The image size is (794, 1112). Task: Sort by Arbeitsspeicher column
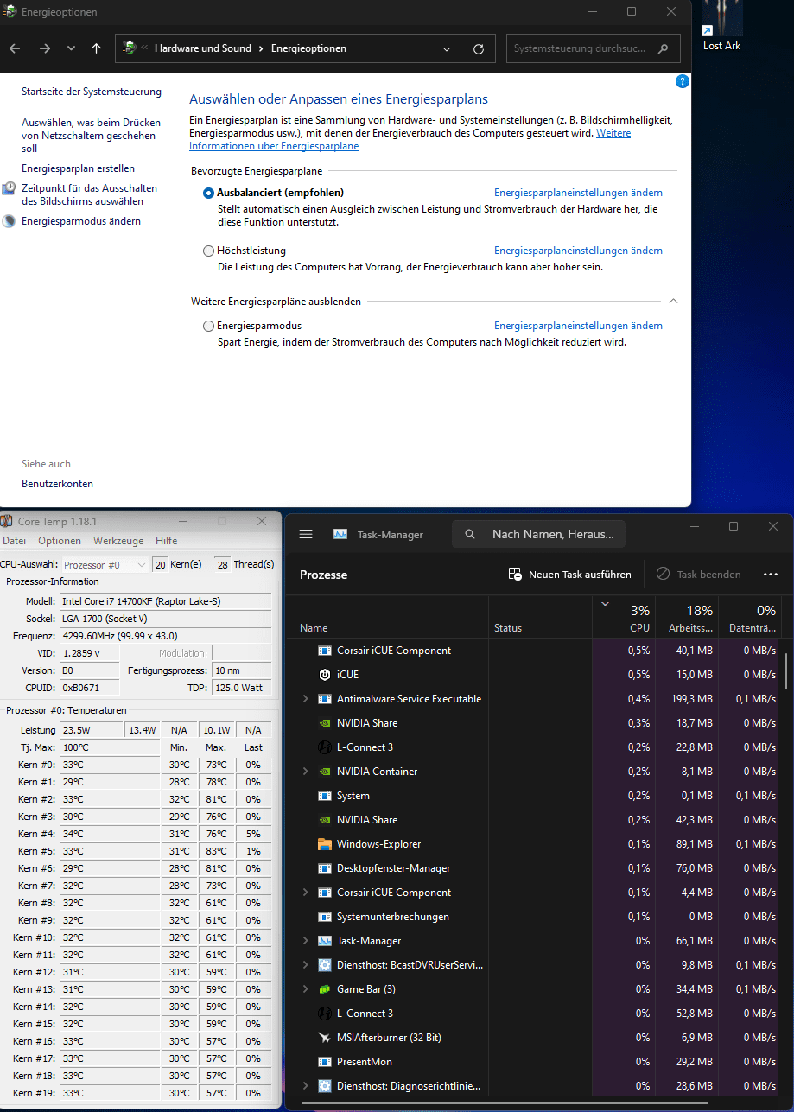687,617
